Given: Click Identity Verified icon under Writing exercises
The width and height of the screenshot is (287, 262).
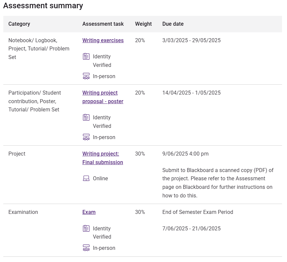Looking at the screenshot, I should [86, 57].
